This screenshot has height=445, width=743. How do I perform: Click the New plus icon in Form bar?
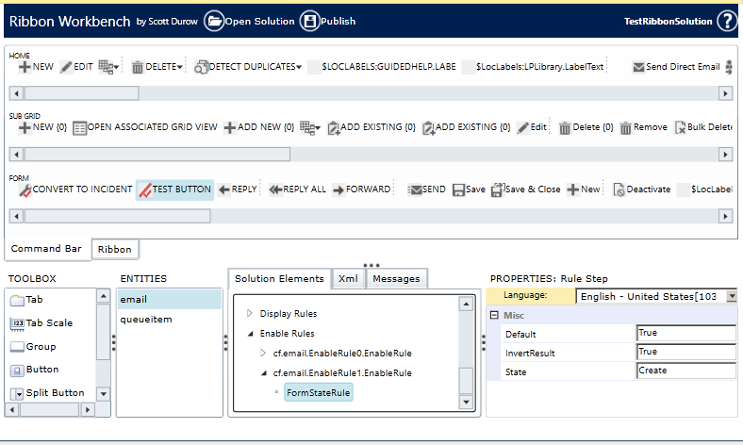pyautogui.click(x=573, y=190)
